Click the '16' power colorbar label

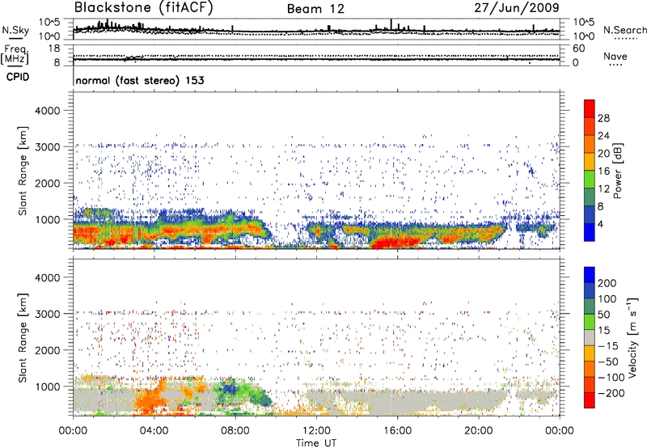[x=603, y=171]
